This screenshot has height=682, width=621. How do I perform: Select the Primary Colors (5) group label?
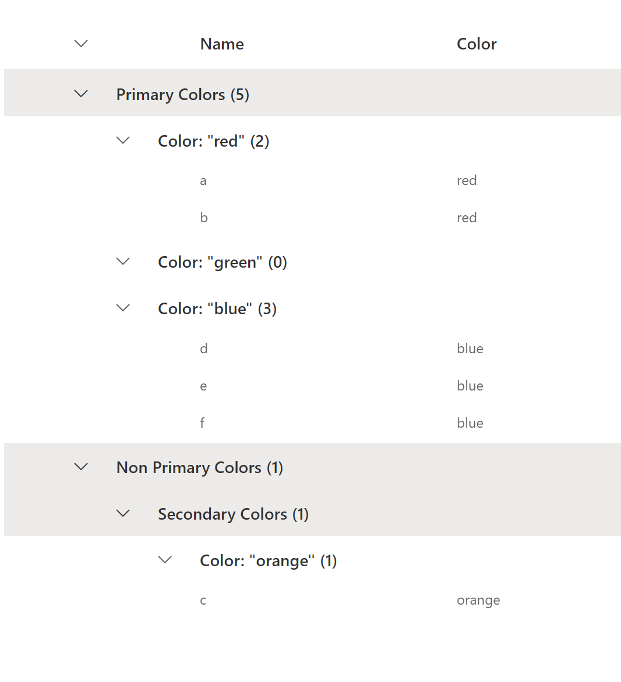(x=182, y=94)
